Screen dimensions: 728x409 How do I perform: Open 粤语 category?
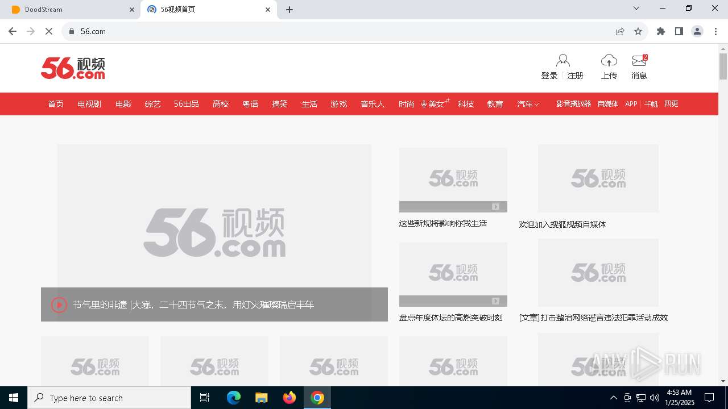[x=250, y=104]
